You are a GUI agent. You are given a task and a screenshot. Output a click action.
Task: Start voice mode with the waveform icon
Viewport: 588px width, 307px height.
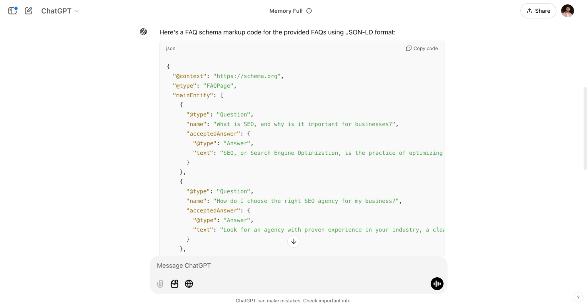[x=437, y=284]
